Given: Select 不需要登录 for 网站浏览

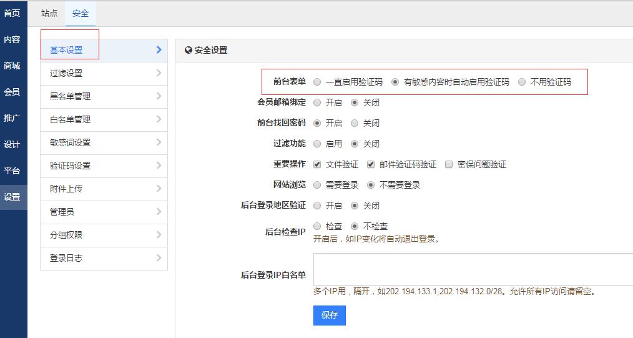Looking at the screenshot, I should [371, 185].
